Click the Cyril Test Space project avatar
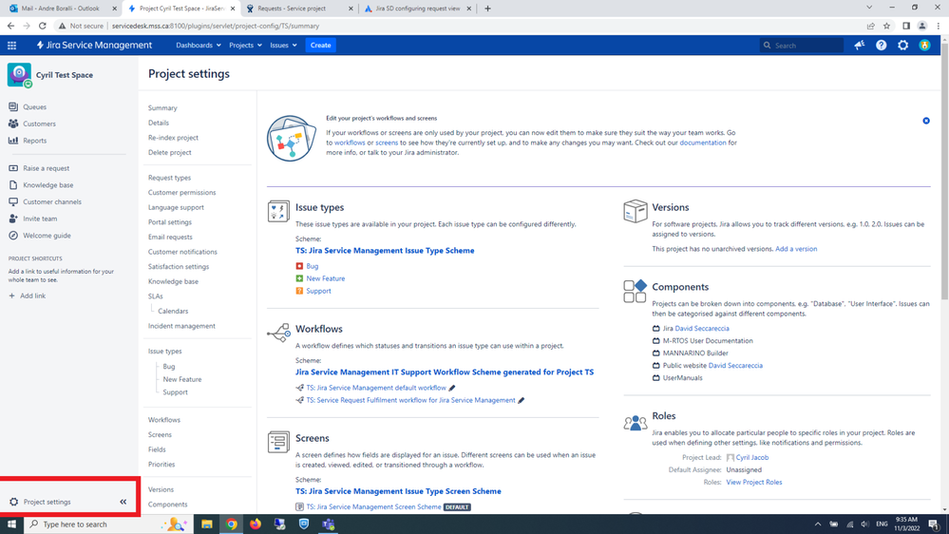 (x=19, y=75)
